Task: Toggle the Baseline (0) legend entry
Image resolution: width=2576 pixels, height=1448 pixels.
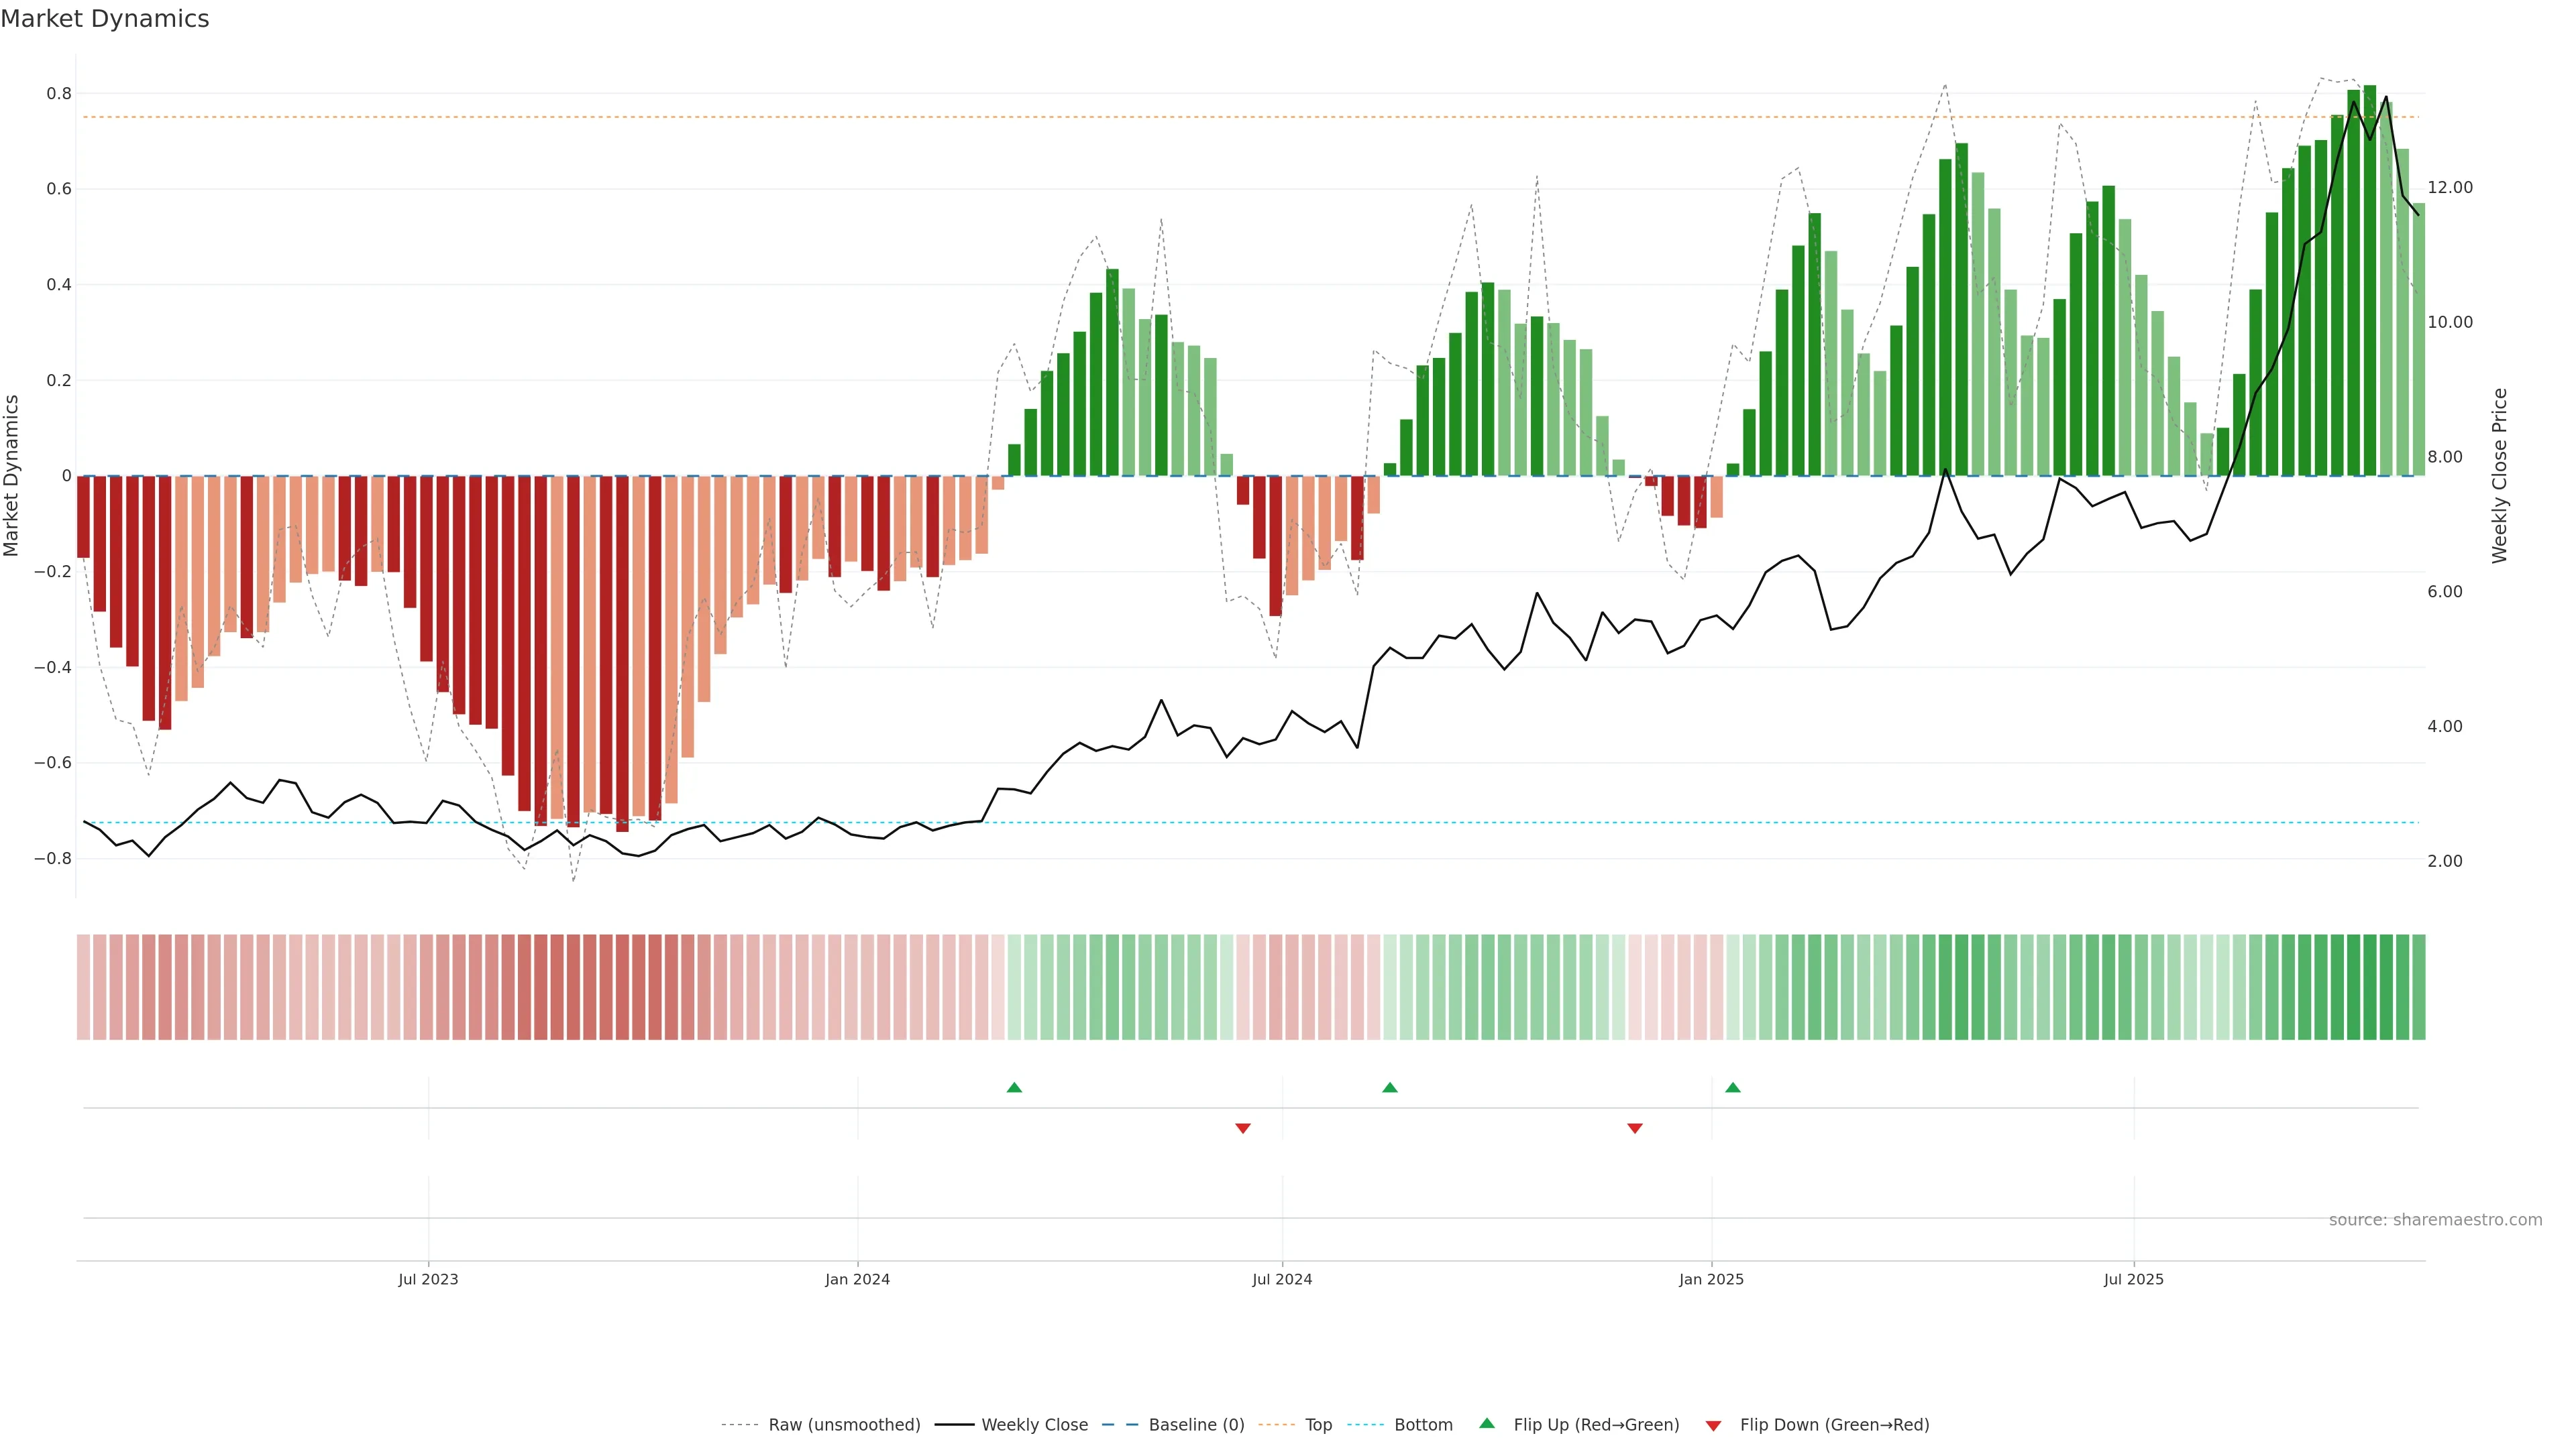Action: click(x=1196, y=1424)
